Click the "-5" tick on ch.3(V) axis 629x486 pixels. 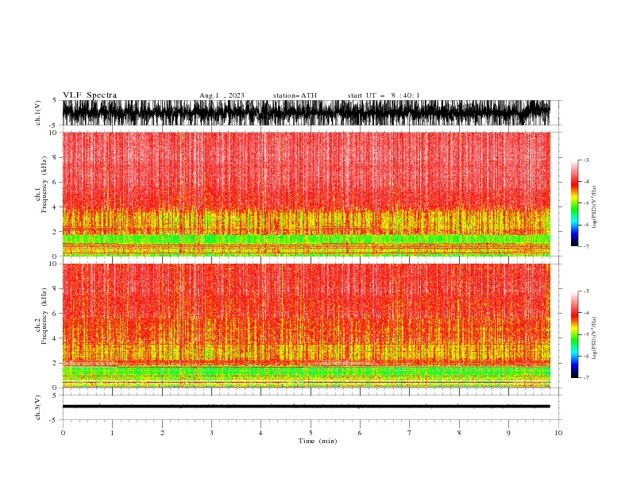click(53, 420)
